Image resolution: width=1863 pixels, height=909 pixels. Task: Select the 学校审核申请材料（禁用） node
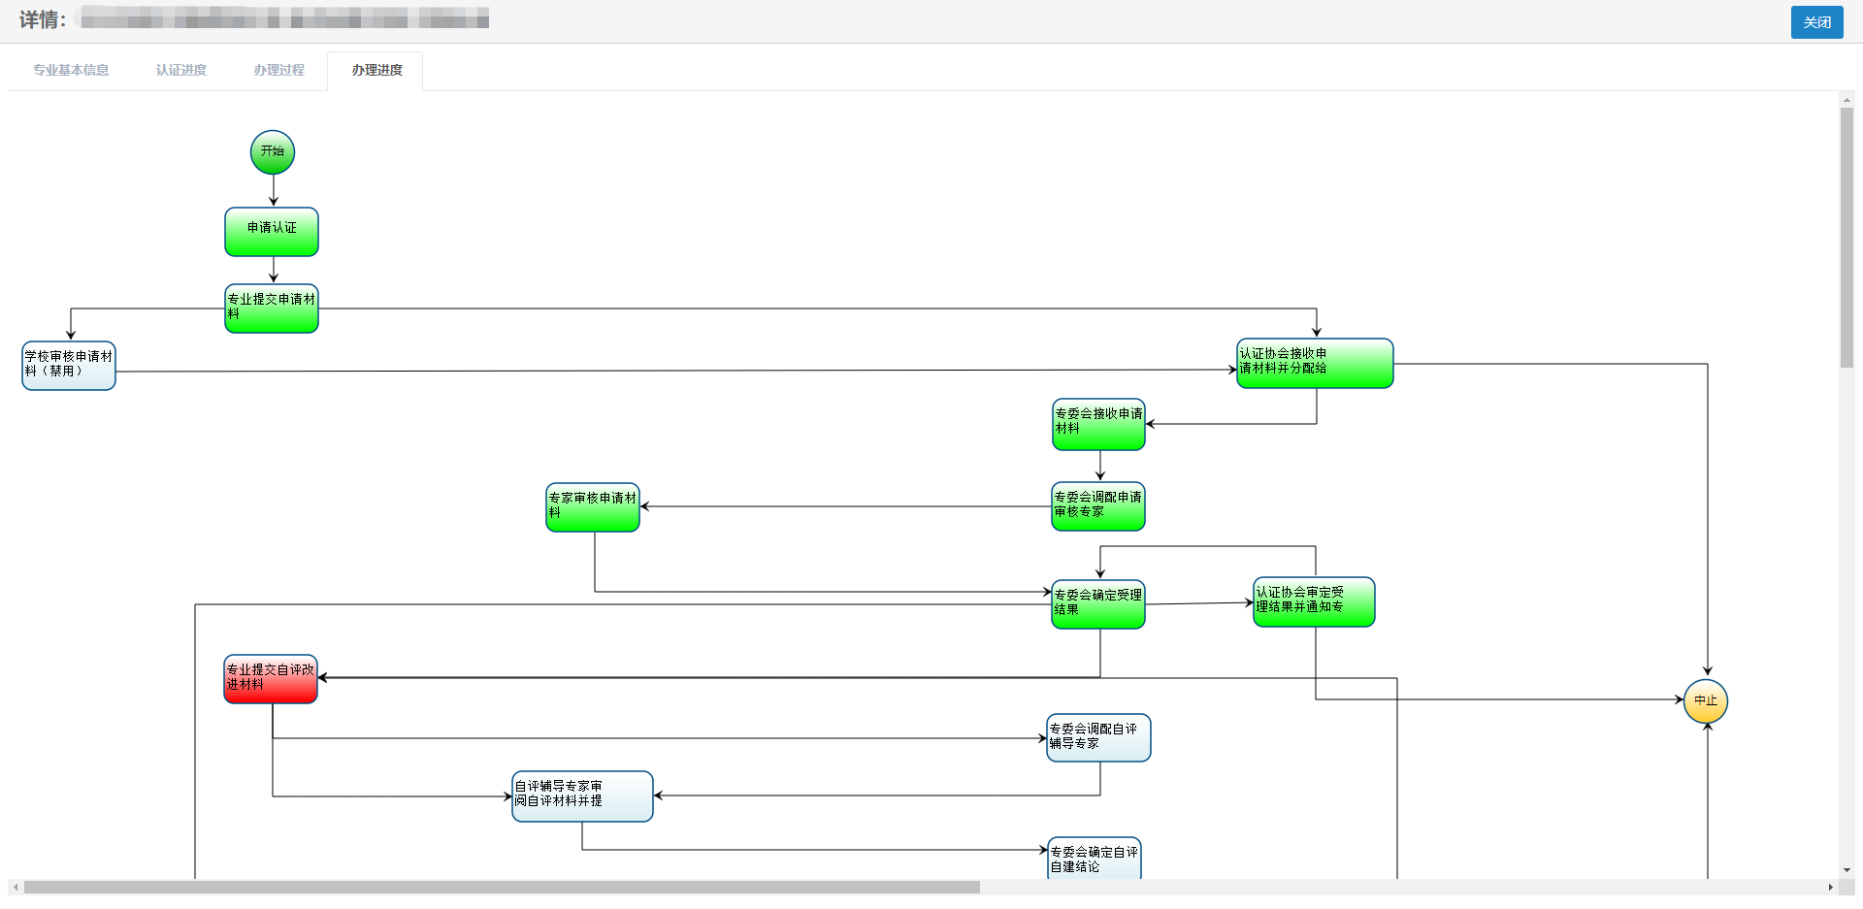tap(69, 366)
